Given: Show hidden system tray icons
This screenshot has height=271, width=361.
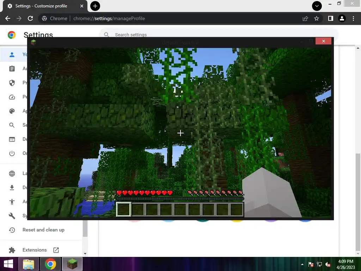Looking at the screenshot, I should point(302,264).
